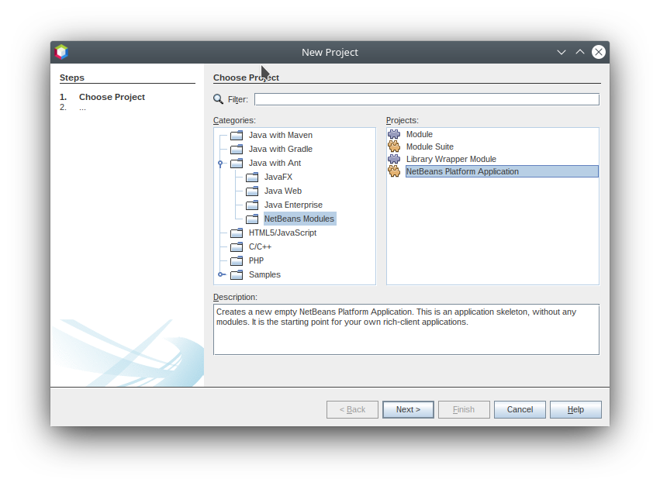Click the filter magnifying glass icon

219,99
